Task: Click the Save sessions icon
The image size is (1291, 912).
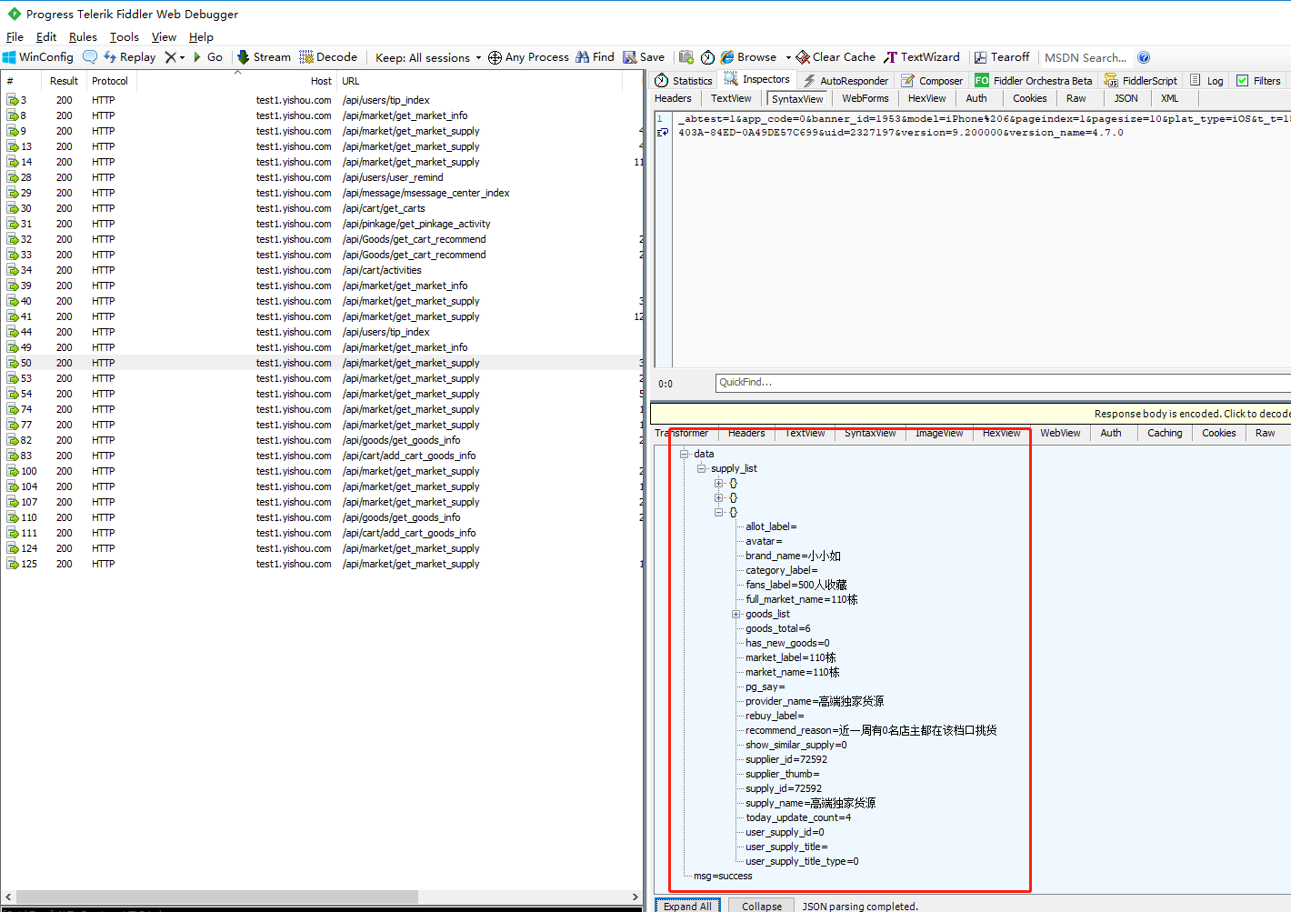Action: click(644, 57)
